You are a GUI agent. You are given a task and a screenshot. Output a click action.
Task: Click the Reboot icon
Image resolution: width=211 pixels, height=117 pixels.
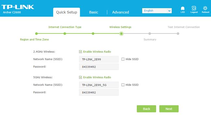[205, 9]
